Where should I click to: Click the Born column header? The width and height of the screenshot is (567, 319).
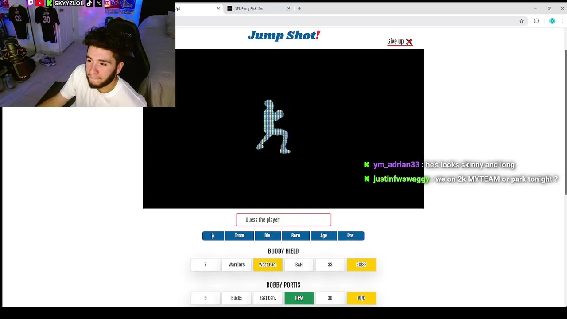click(x=295, y=236)
